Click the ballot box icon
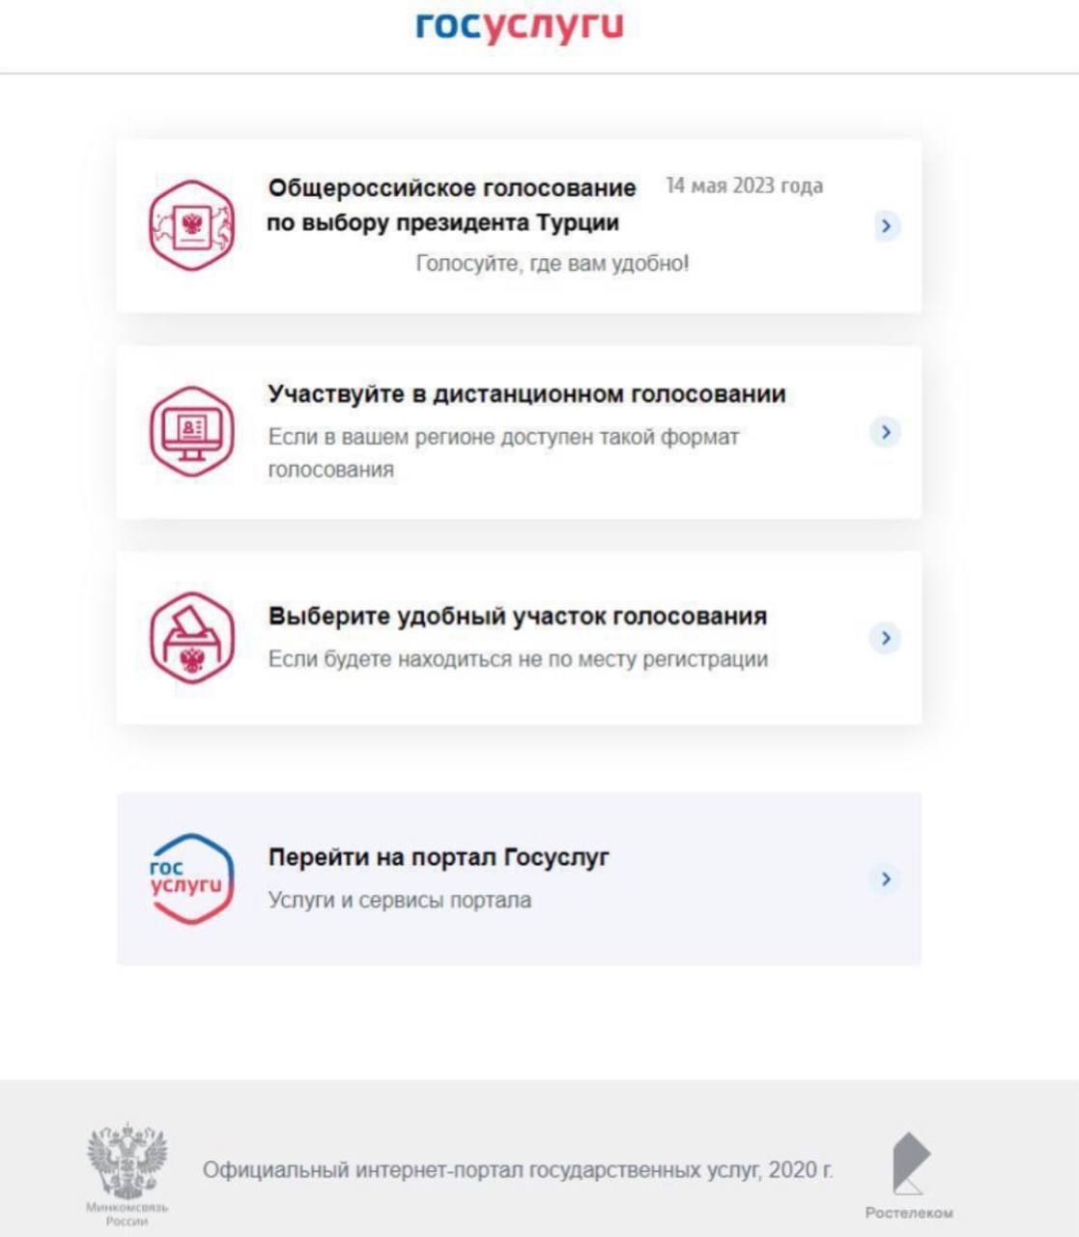 point(192,638)
